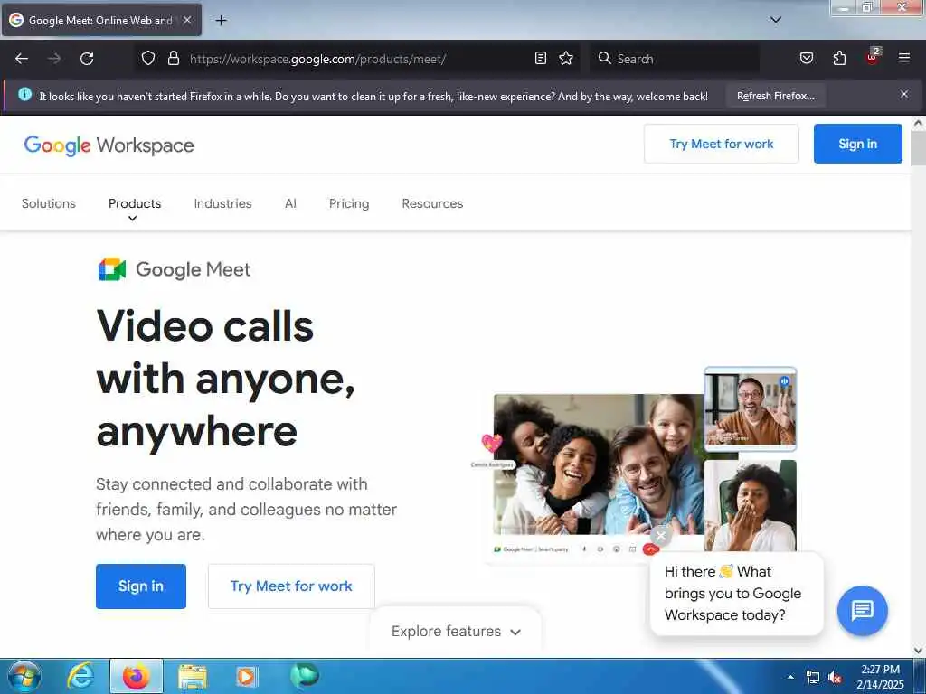Open a new tab with plus icon
This screenshot has width=926, height=694.
coord(221,20)
